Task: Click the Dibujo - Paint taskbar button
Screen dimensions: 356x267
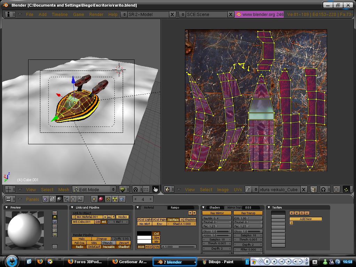Action: pyautogui.click(x=219, y=262)
